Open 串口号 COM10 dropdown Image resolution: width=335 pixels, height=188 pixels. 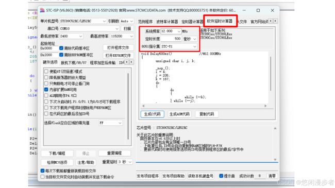pos(89,28)
